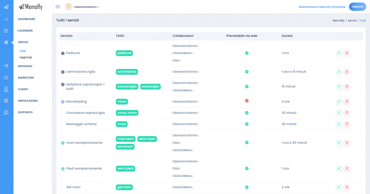370x194 pixels.
Task: Click the hamburger menu icon
Action: [x=58, y=7]
